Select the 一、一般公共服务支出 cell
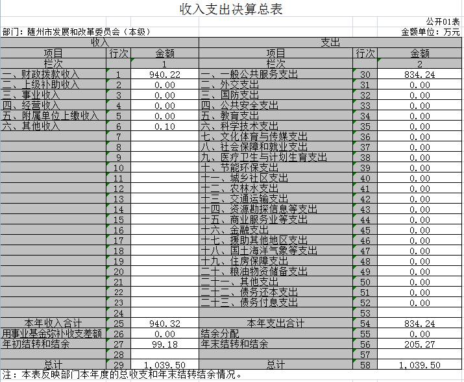The height and width of the screenshot is (382, 464). [275, 75]
